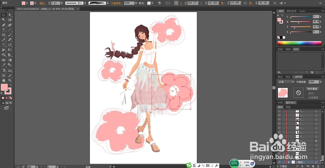Select the Artboard tool
This screenshot has width=325, height=168.
pyautogui.click(x=4, y=75)
